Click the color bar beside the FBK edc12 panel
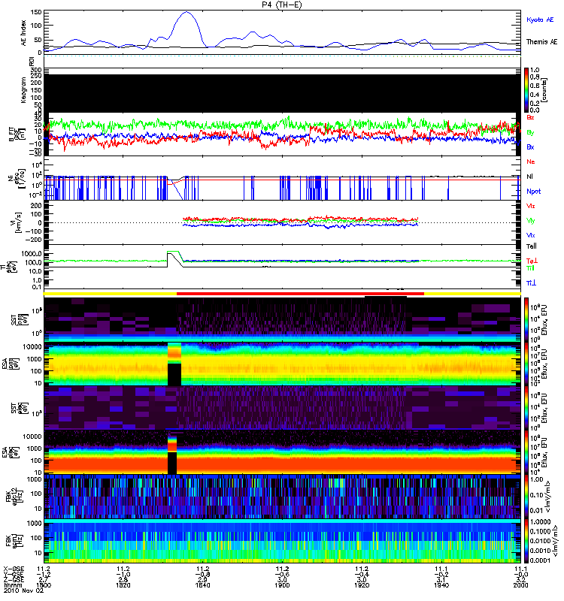The image size is (564, 601). pos(526,496)
